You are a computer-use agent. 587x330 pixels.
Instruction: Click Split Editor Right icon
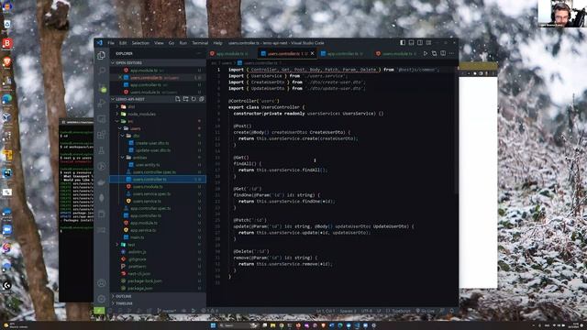click(443, 53)
